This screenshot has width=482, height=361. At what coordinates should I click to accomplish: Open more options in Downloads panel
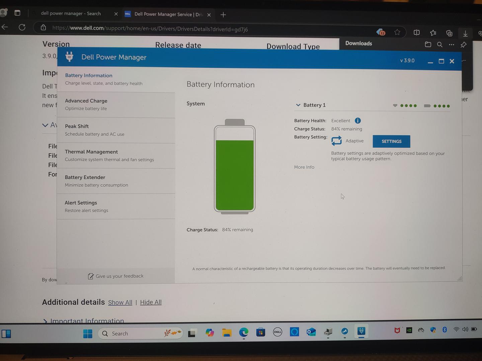pyautogui.click(x=452, y=44)
